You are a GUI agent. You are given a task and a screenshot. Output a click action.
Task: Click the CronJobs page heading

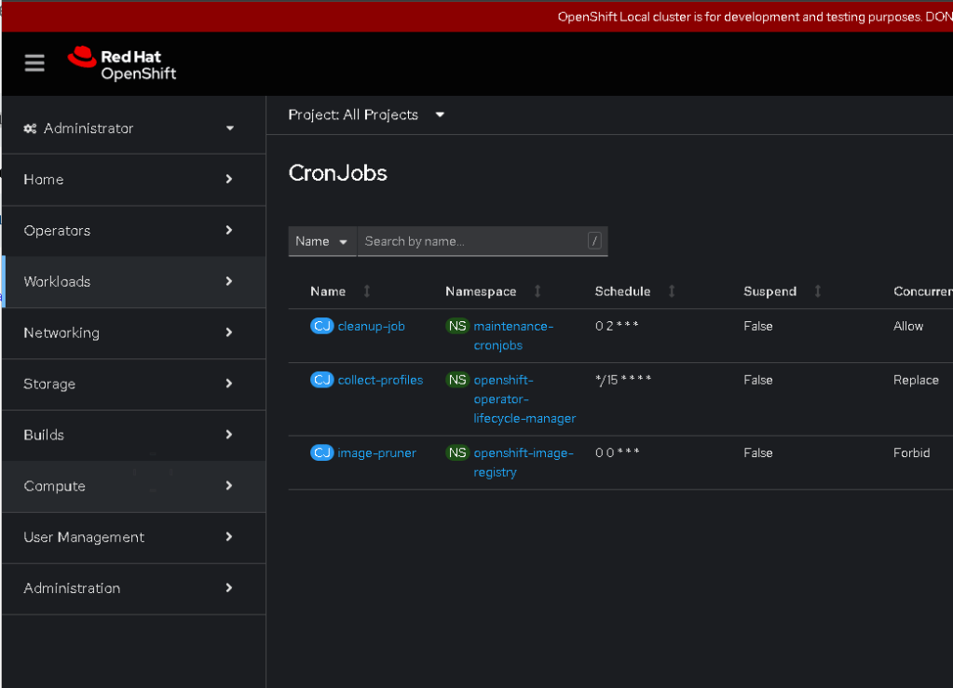pyautogui.click(x=338, y=173)
